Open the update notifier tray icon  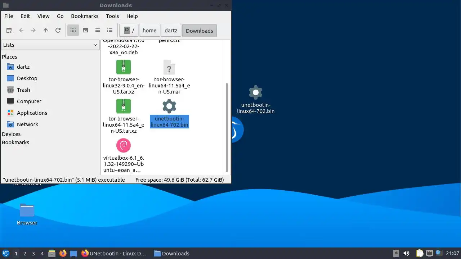[438, 253]
